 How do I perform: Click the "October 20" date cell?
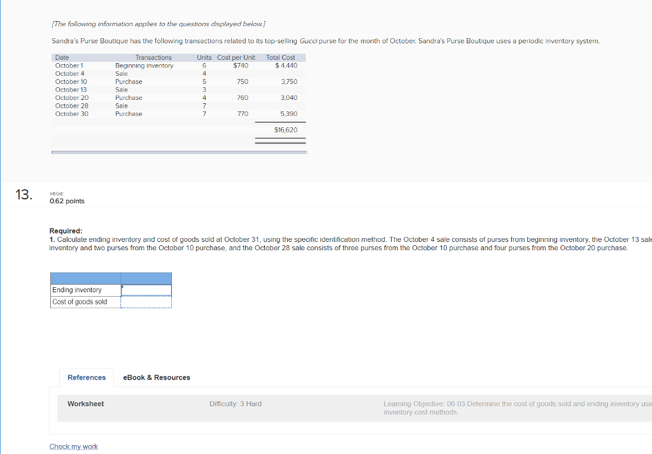coord(72,97)
